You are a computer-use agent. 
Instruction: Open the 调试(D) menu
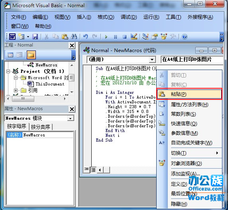click(129, 17)
